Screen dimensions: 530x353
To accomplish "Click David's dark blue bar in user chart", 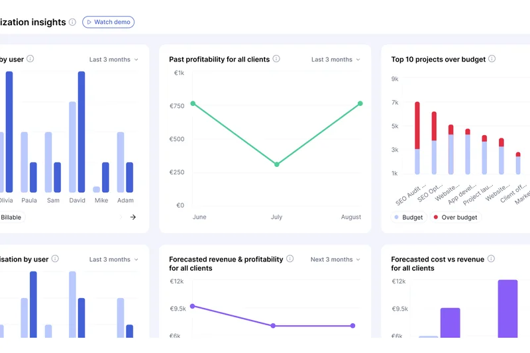I will (81, 132).
